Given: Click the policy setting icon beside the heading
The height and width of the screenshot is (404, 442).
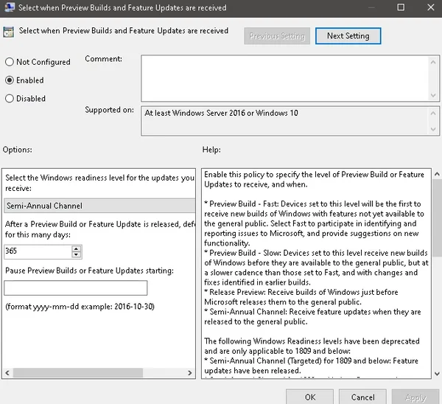Looking at the screenshot, I should (x=8, y=32).
